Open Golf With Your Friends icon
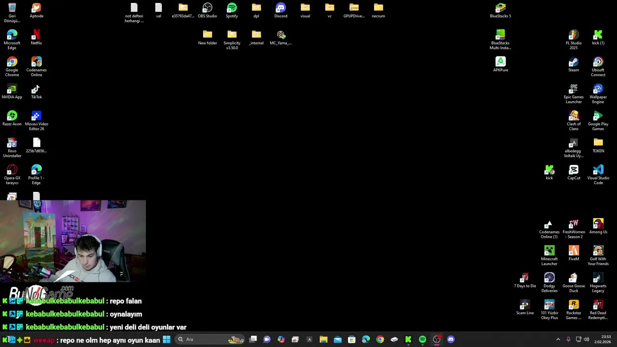This screenshot has width=617, height=347. click(x=598, y=256)
